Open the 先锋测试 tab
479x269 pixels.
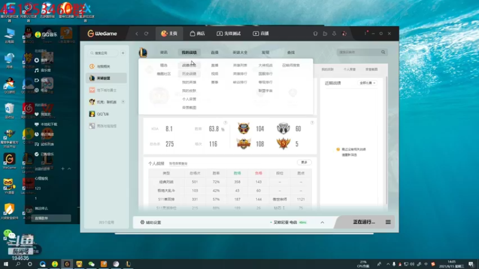229,33
